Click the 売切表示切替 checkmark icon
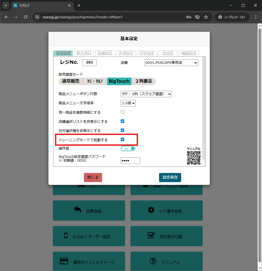 151,235
